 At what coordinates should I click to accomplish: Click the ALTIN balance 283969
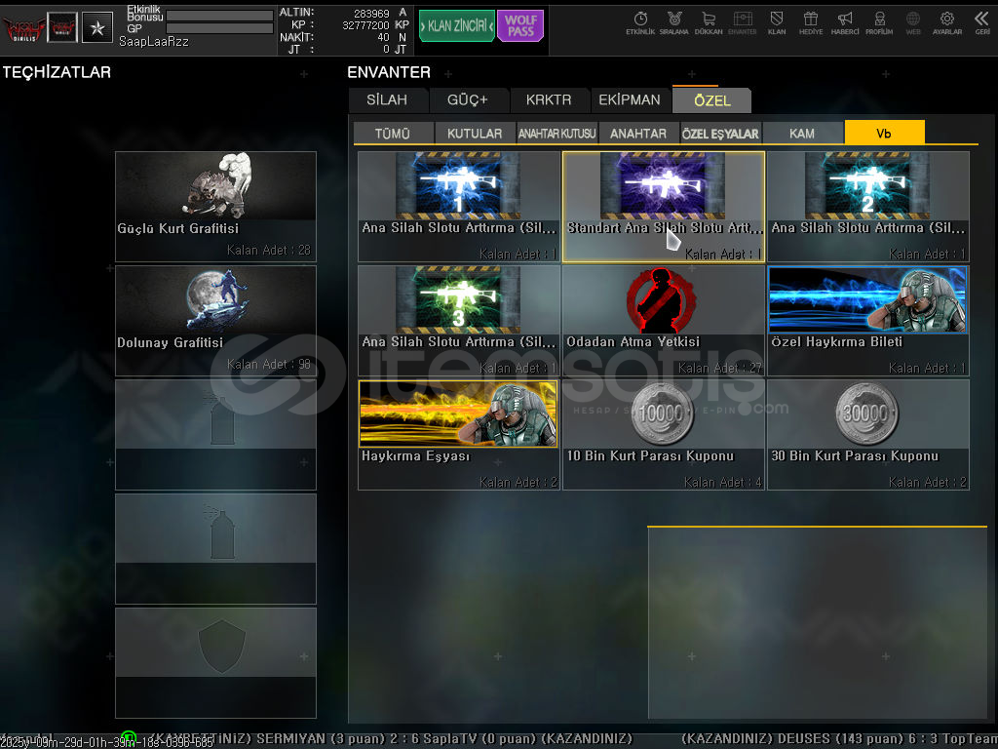(371, 14)
